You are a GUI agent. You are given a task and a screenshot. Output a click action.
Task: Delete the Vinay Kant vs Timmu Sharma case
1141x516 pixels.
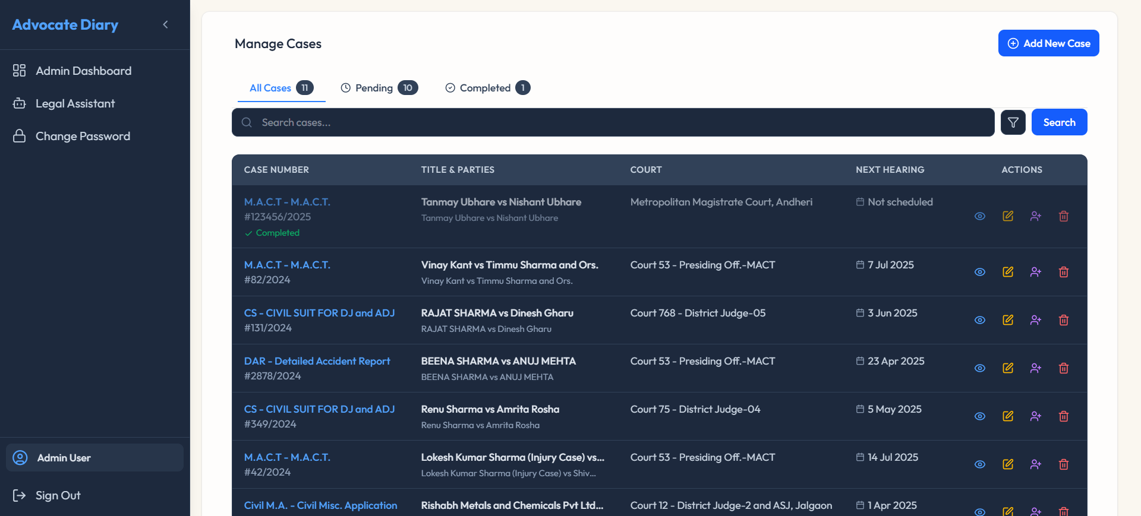tap(1064, 272)
